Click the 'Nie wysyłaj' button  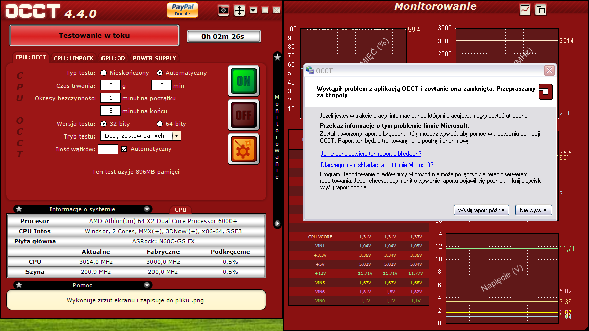click(x=533, y=210)
